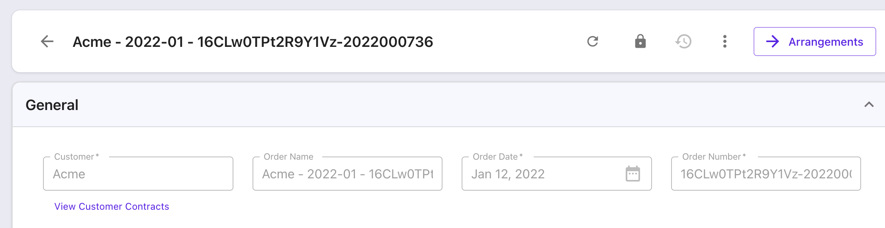Click into the Order Number field
This screenshot has height=228, width=885.
[766, 174]
